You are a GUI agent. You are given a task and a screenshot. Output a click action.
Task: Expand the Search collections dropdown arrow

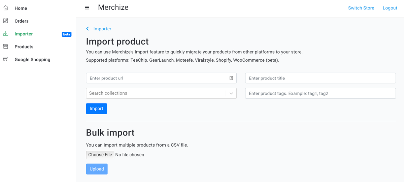231,93
